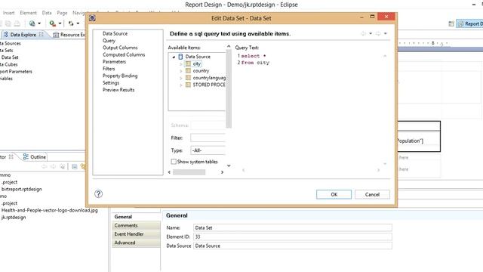483x272 pixels.
Task: Select Preview Results page in dialog
Action: (118, 90)
